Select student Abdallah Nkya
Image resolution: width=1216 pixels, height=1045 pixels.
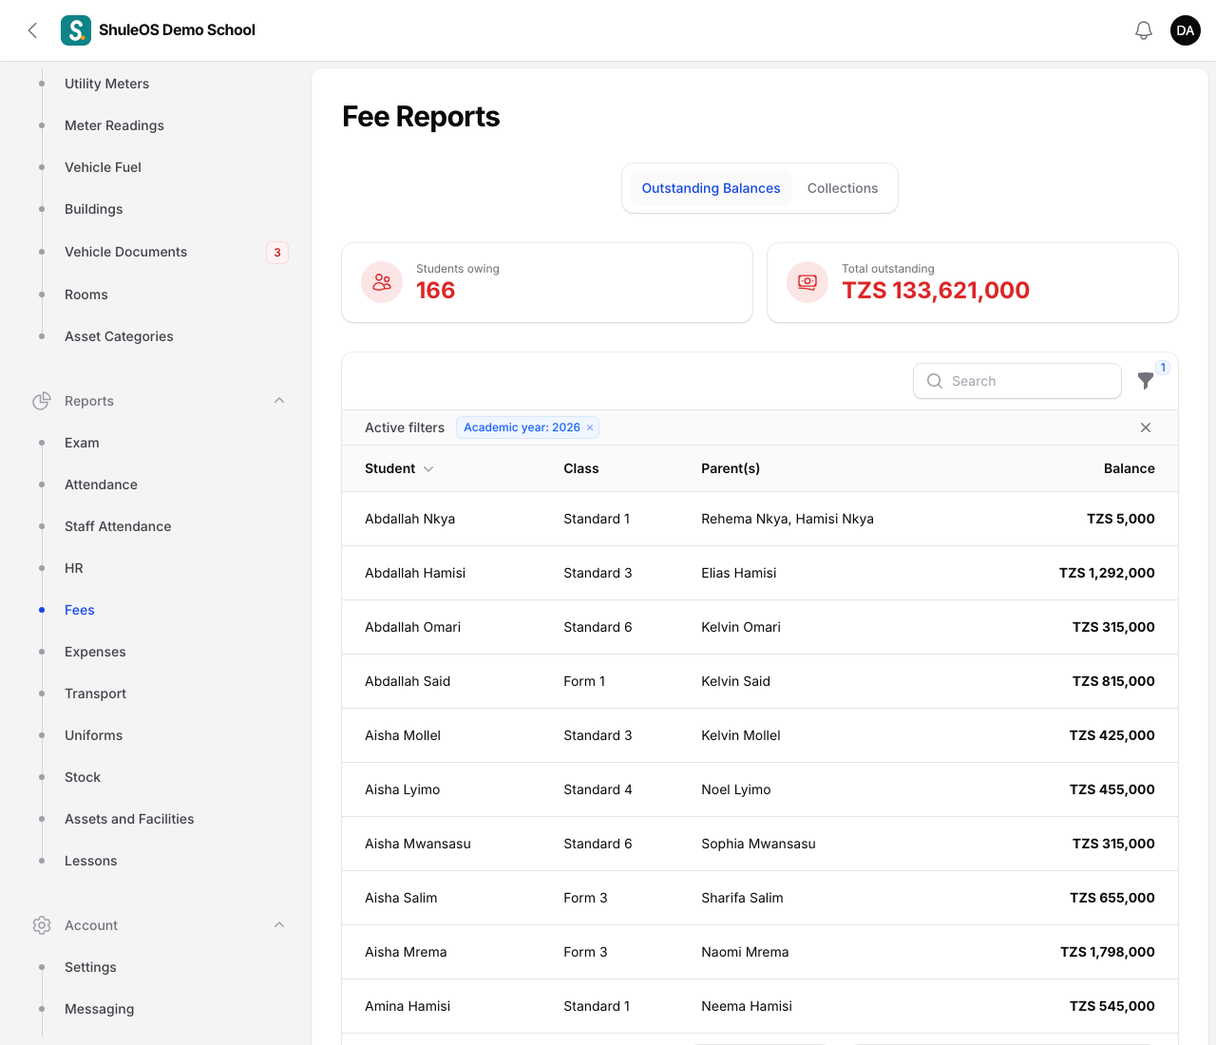click(x=409, y=519)
